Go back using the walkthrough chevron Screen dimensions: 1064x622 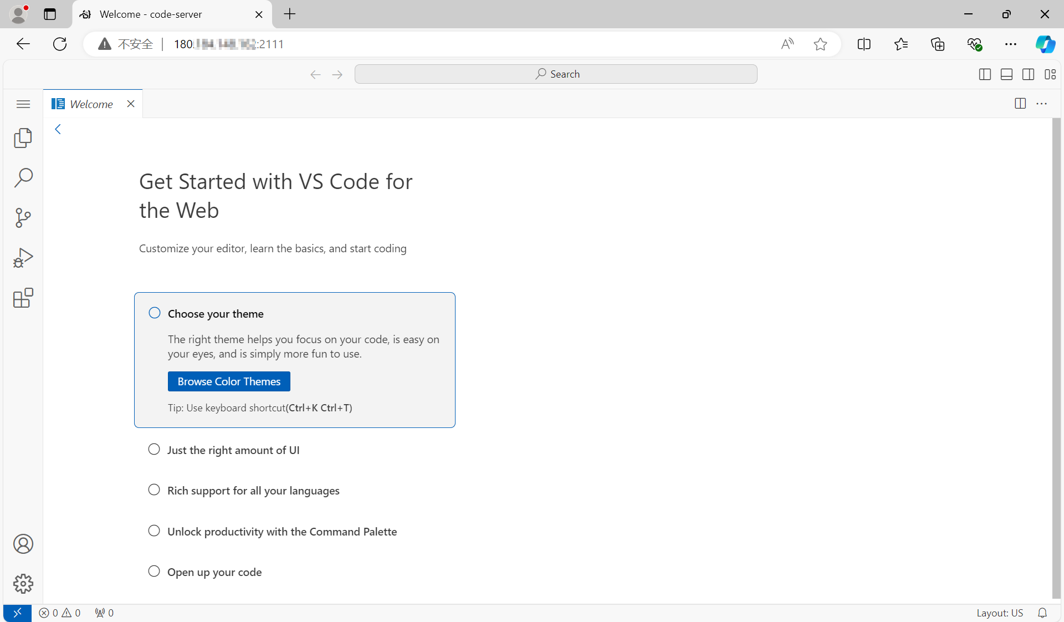click(58, 129)
